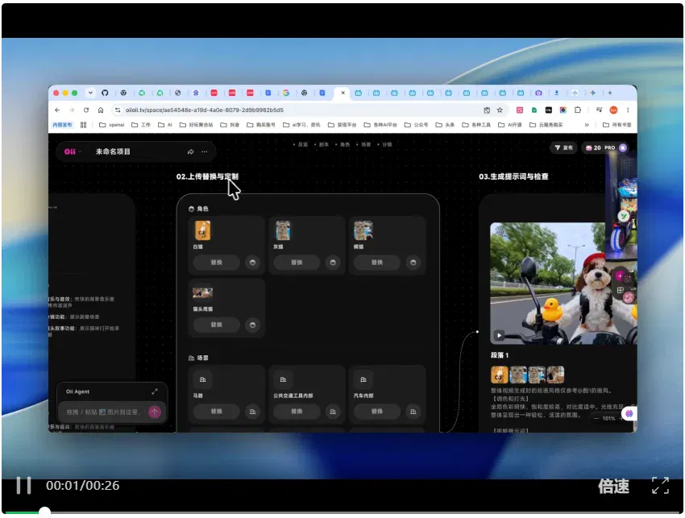Go to the browser home page icon
Viewport: 685px width, 518px height.
101,110
